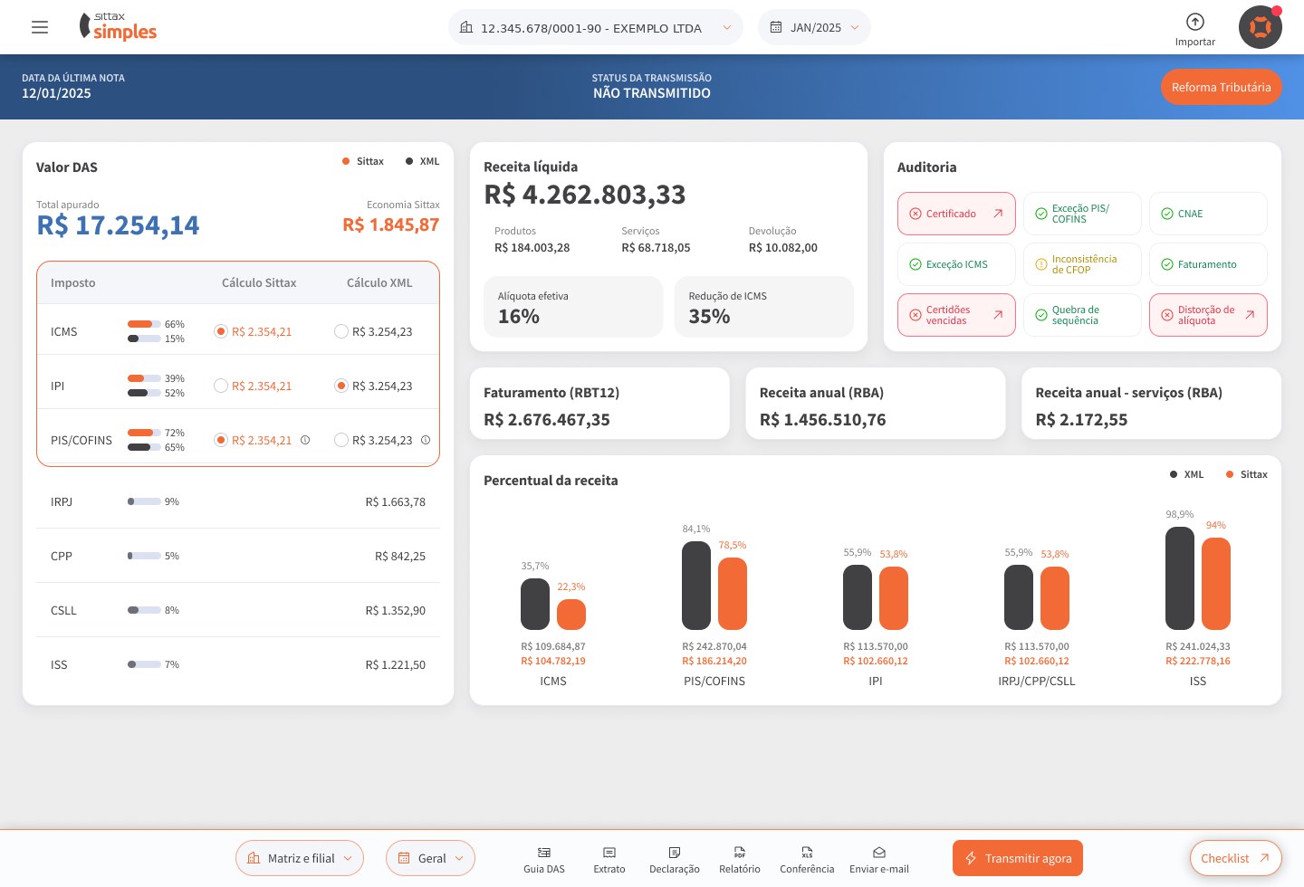The width and height of the screenshot is (1304, 887).
Task: Open the Checklist button
Action: (x=1235, y=858)
